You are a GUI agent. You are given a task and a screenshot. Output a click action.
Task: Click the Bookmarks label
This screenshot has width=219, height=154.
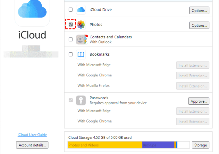(x=100, y=54)
